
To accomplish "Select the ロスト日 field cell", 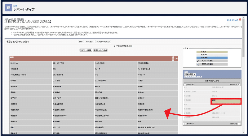I will point(31,81).
